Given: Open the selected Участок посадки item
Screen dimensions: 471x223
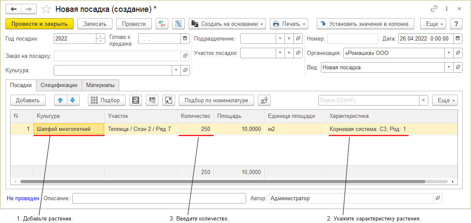Looking at the screenshot, I should click(298, 53).
